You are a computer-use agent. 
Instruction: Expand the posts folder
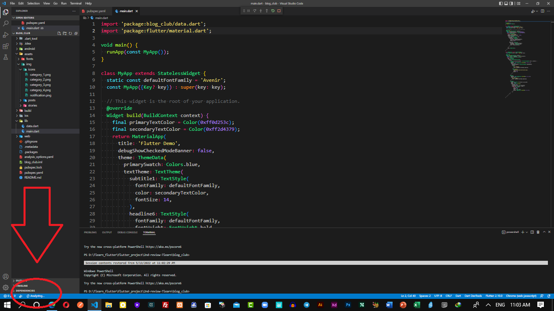tap(32, 100)
